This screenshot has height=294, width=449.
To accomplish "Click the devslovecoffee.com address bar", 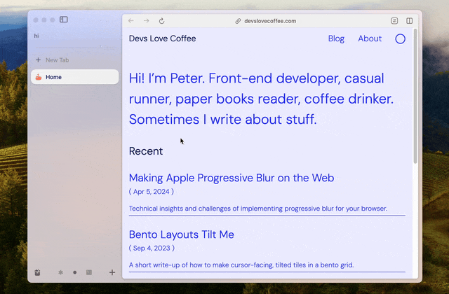I will click(269, 21).
